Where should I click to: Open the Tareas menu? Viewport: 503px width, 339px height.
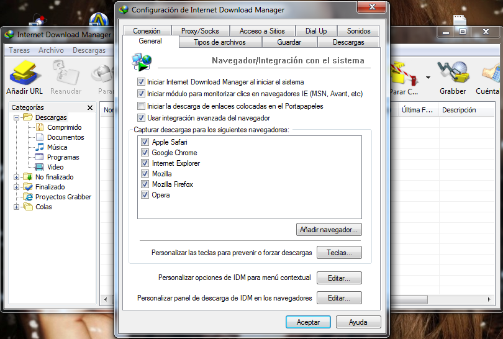pos(19,50)
